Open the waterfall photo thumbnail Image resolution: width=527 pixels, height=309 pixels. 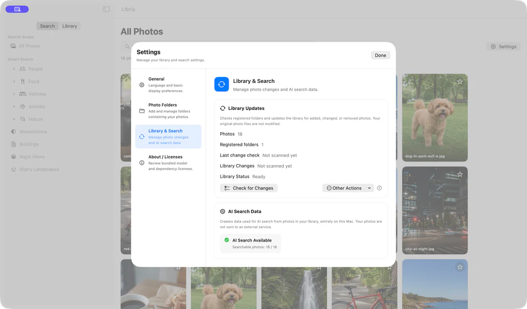coord(294,288)
